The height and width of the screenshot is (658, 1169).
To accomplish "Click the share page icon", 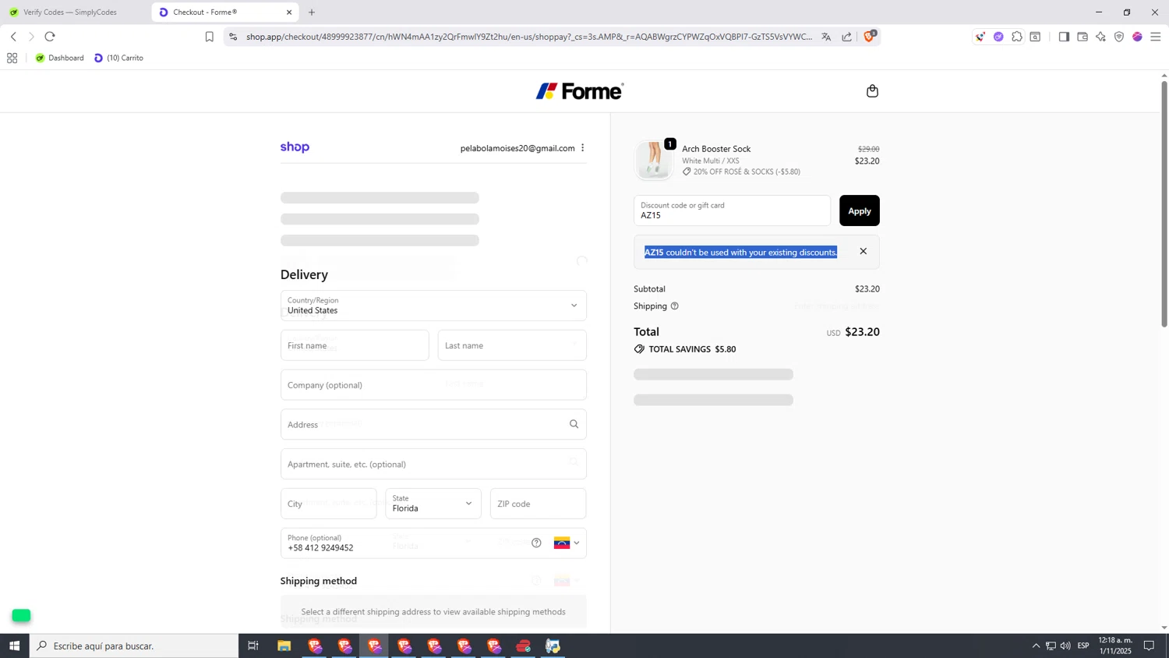I will [847, 37].
